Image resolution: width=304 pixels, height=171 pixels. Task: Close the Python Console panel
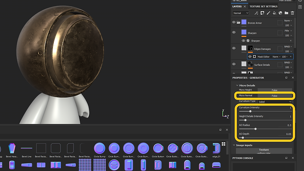293,158
